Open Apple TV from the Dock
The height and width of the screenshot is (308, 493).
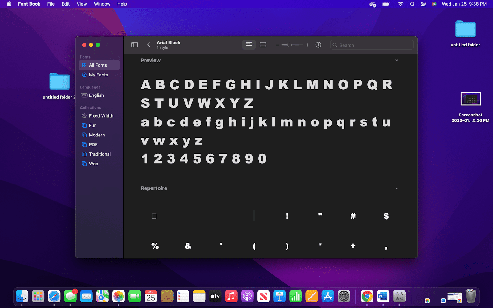pos(215,296)
